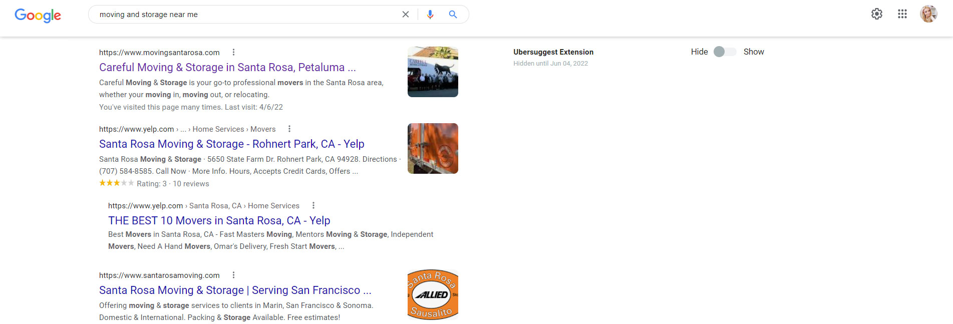Toggle the Ubersuggest Hide/Show switch

tap(725, 52)
